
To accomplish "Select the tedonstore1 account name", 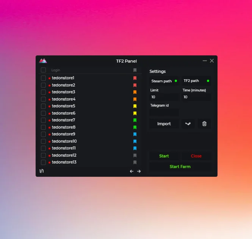I will (63, 78).
